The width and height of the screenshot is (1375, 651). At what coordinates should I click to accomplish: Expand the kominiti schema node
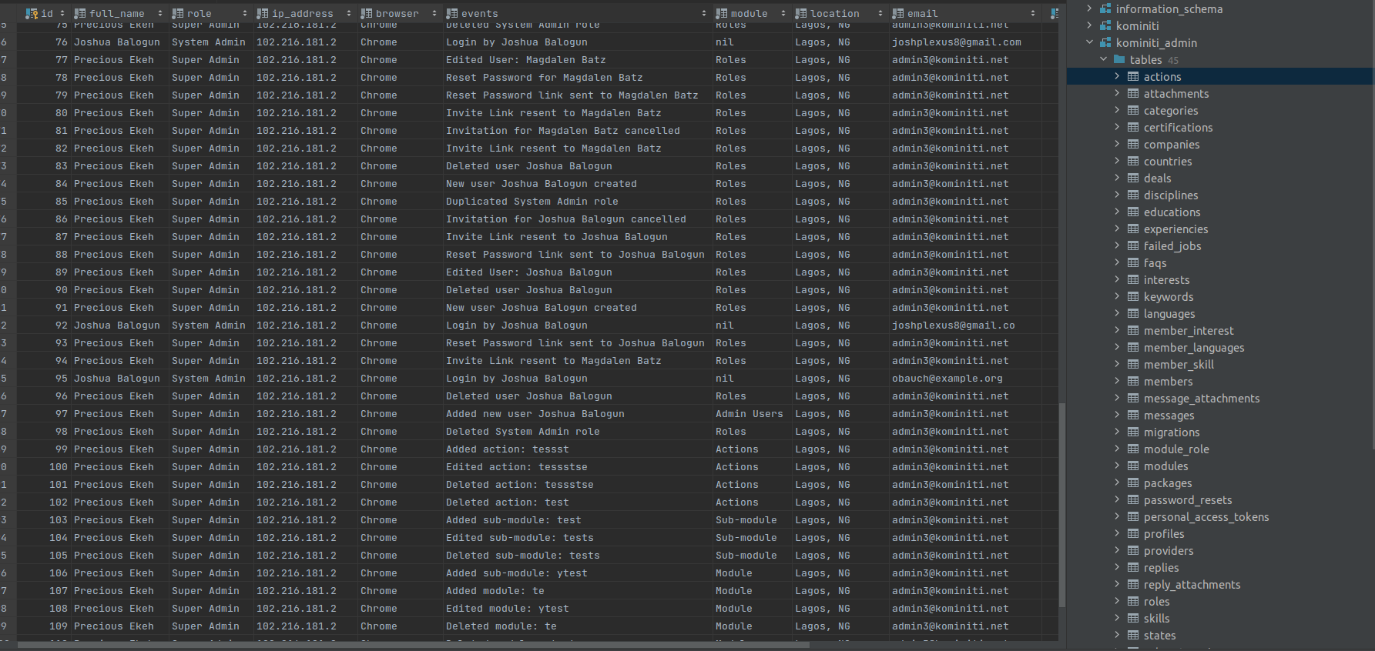tap(1089, 26)
